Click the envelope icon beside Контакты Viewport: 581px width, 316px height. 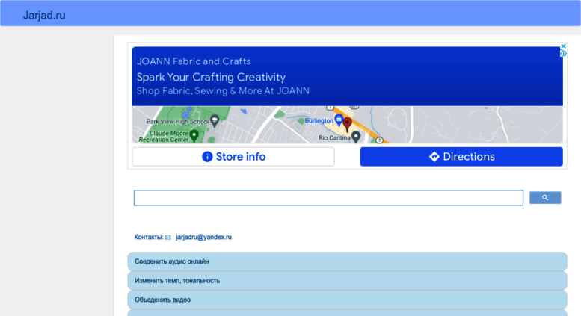167,238
